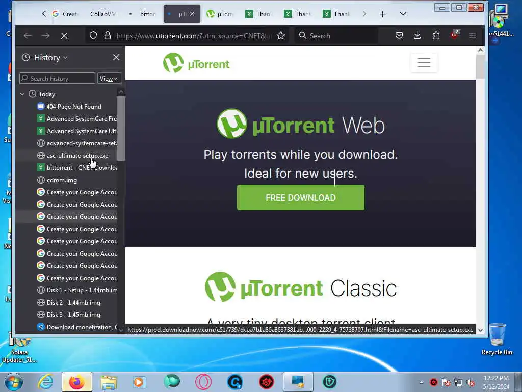Click the page scrollbar down arrow

point(480,330)
